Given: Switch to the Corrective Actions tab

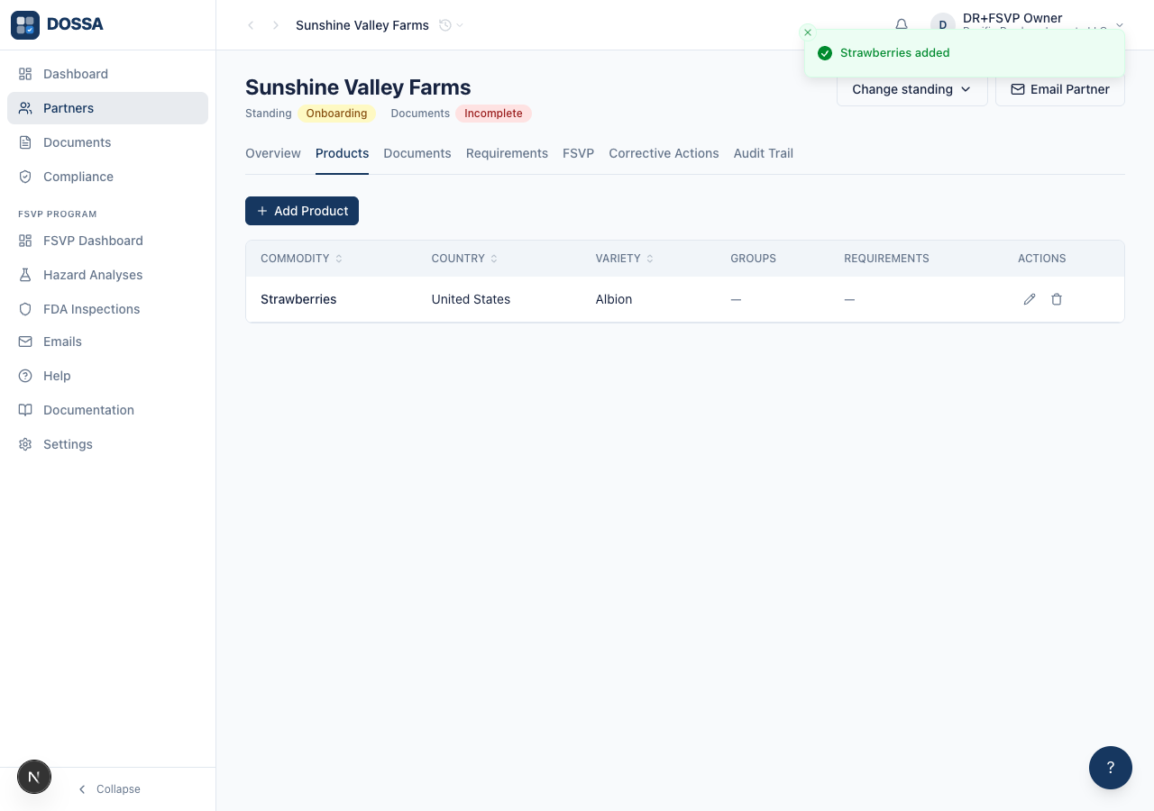Looking at the screenshot, I should pyautogui.click(x=664, y=153).
